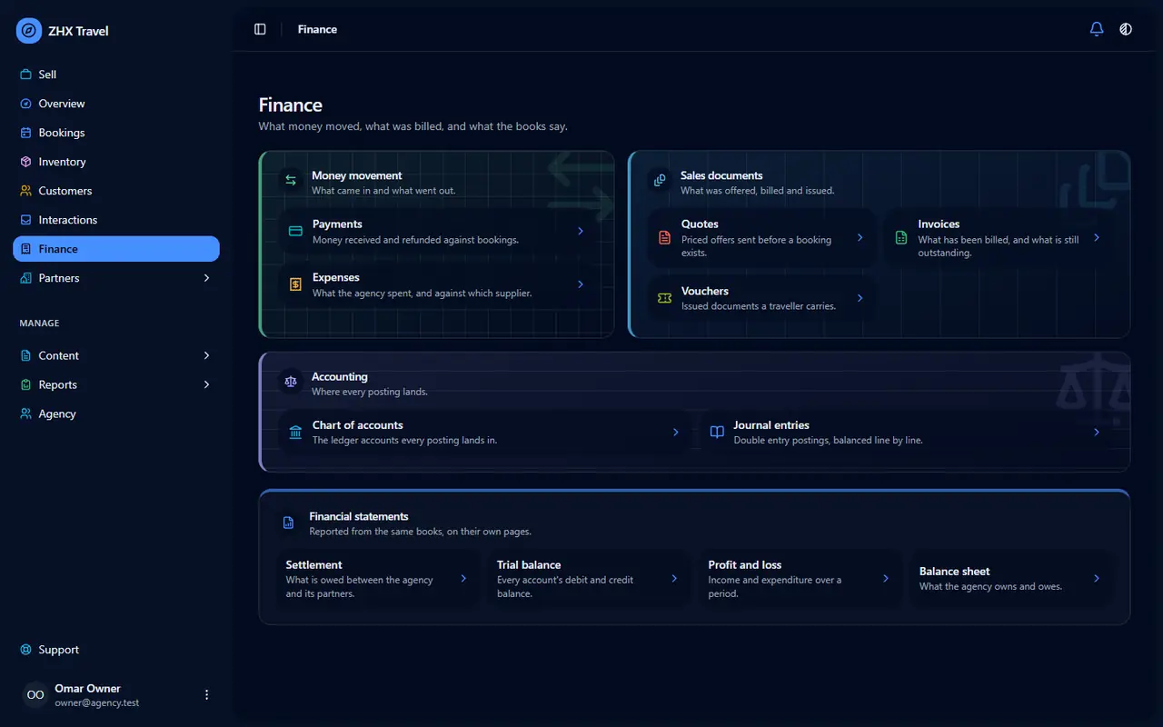
Task: Click the Customers sidebar icon
Action: point(26,191)
